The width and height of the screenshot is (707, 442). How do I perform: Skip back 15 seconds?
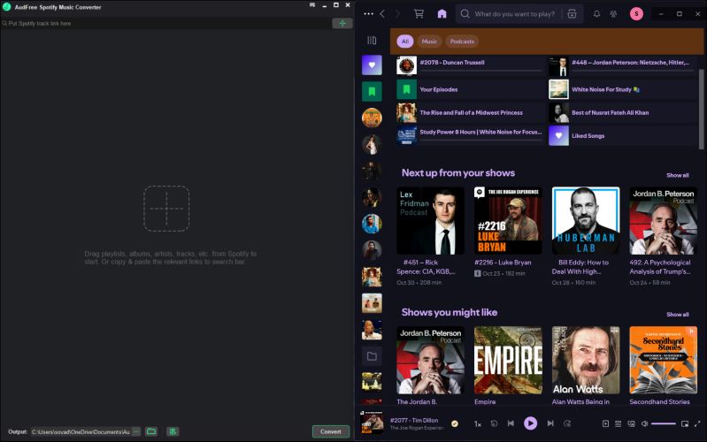(x=494, y=423)
